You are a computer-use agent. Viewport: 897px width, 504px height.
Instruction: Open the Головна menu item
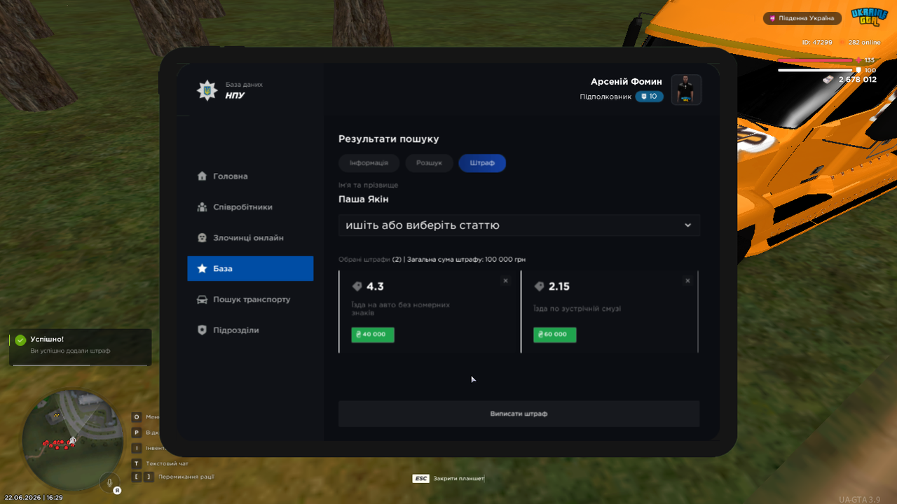pyautogui.click(x=250, y=176)
